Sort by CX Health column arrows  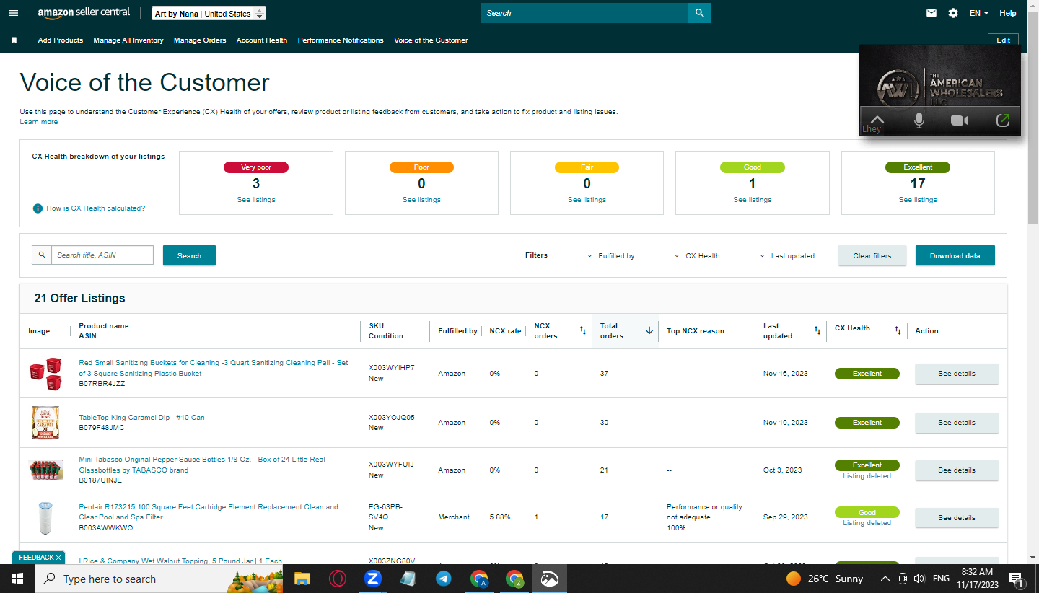click(x=898, y=330)
